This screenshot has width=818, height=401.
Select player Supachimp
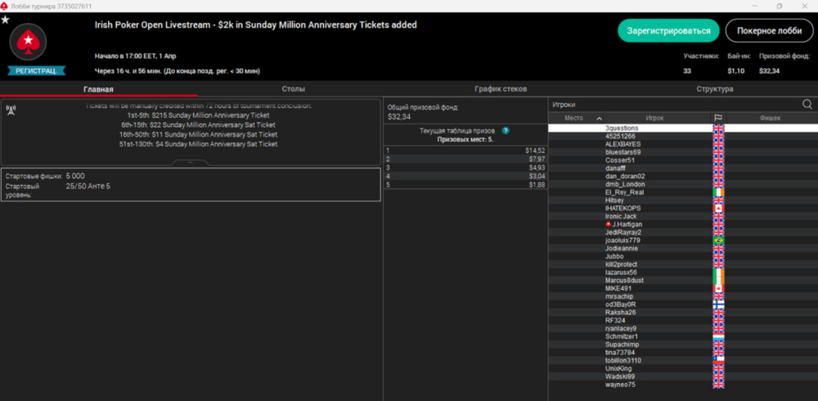(622, 345)
